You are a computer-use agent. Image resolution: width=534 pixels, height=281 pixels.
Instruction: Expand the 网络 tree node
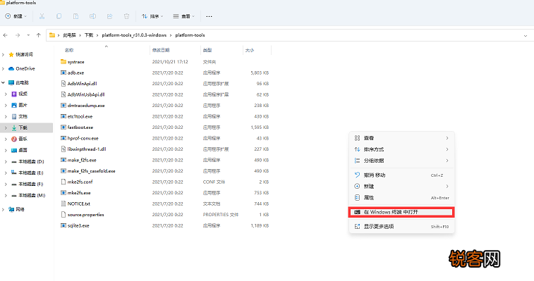click(3, 209)
